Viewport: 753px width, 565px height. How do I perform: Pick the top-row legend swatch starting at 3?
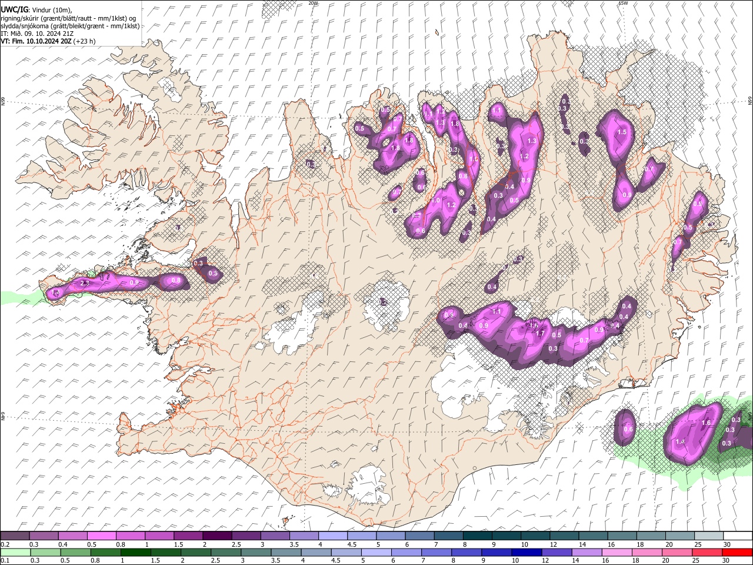point(274,536)
